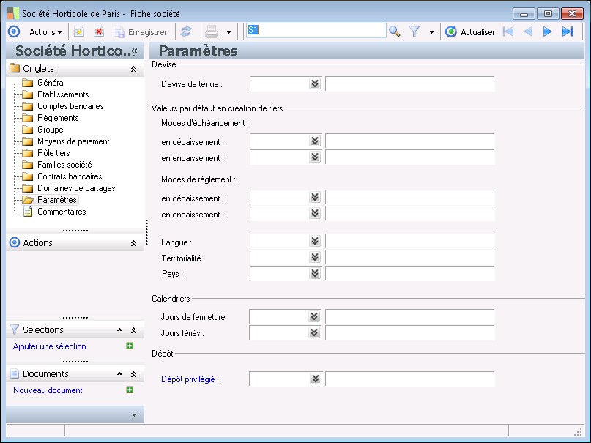Open the Langue dropdown
The image size is (591, 443).
[315, 241]
